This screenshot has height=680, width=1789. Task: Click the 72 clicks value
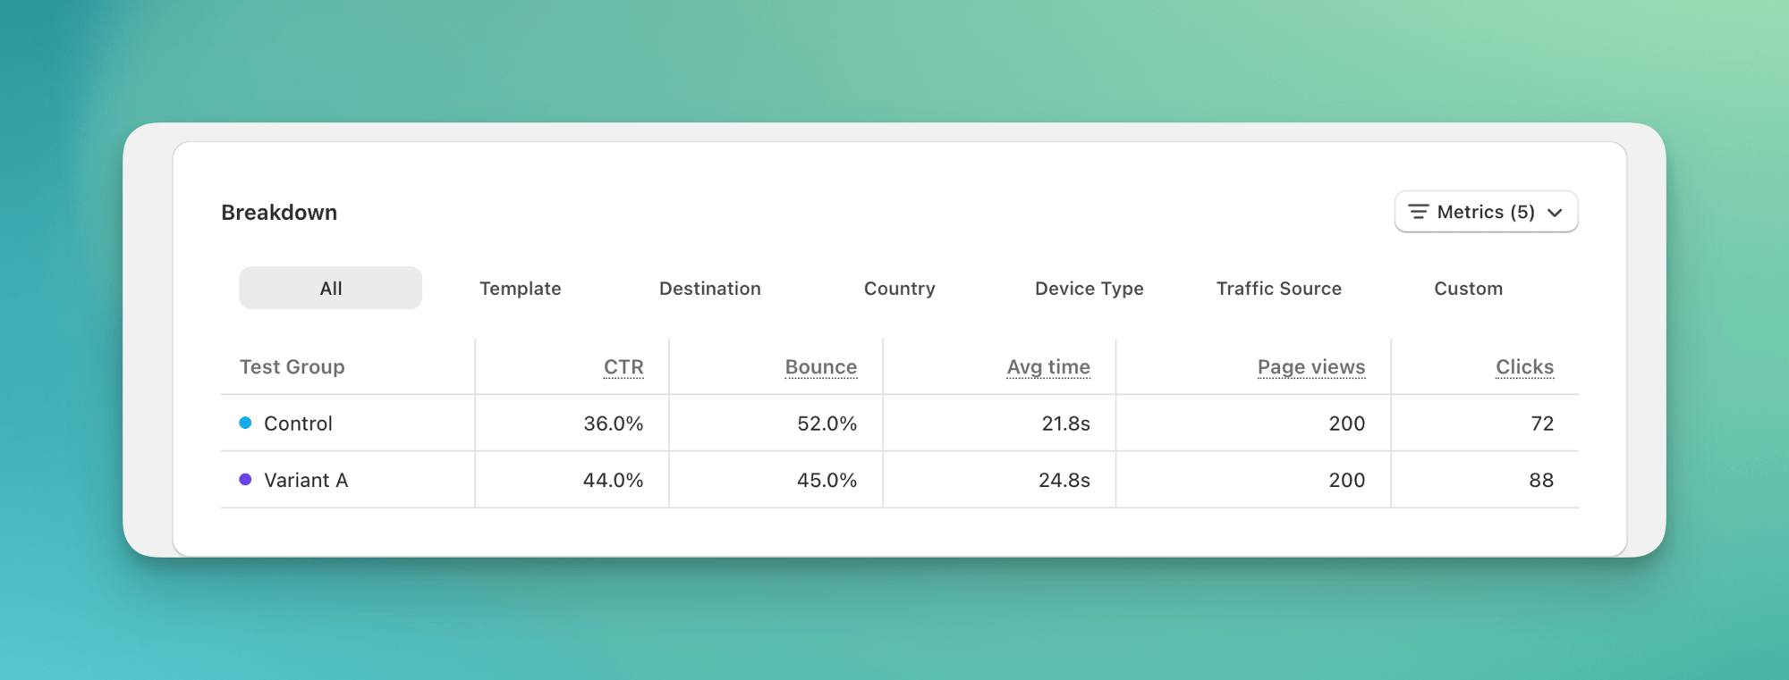1542,424
